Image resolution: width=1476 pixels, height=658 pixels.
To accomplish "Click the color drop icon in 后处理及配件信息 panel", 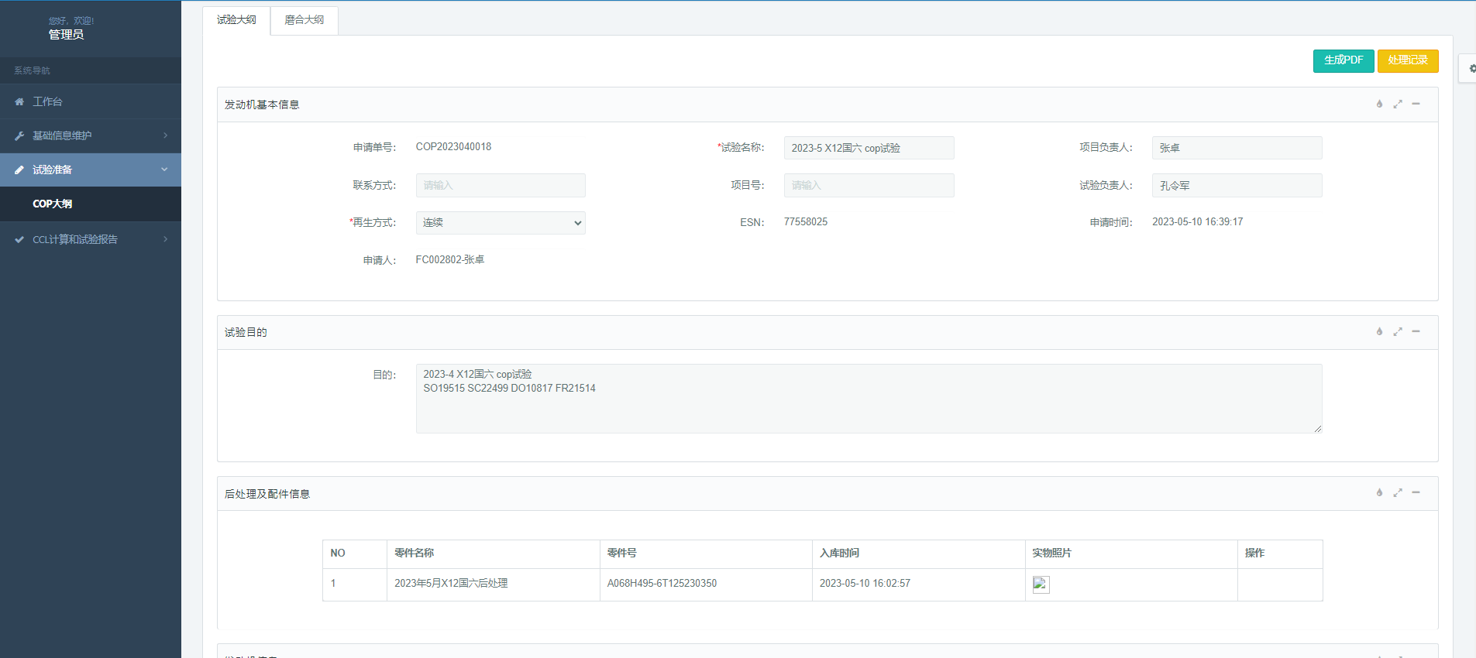I will 1379,492.
